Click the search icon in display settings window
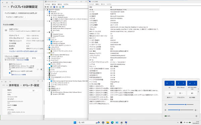201x125 pixels. pos(12,3)
